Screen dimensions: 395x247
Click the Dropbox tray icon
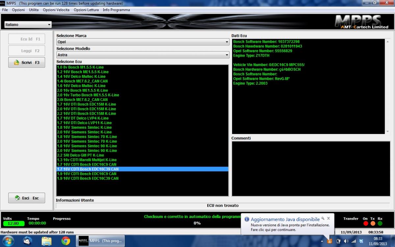pyautogui.click(x=361, y=241)
